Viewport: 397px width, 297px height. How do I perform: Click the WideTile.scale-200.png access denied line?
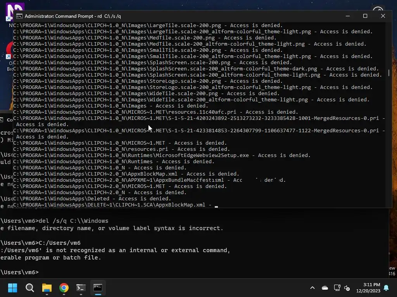pos(146,94)
